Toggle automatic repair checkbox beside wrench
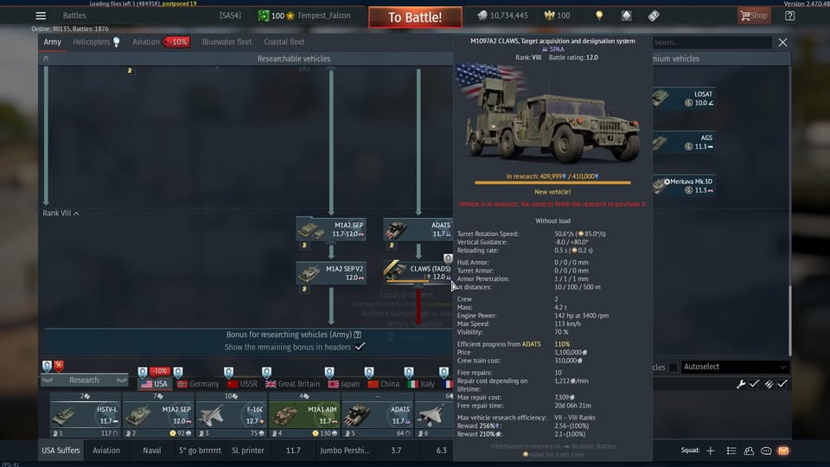 tap(755, 384)
